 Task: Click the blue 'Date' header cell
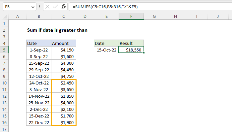pyautogui.click(x=39, y=43)
